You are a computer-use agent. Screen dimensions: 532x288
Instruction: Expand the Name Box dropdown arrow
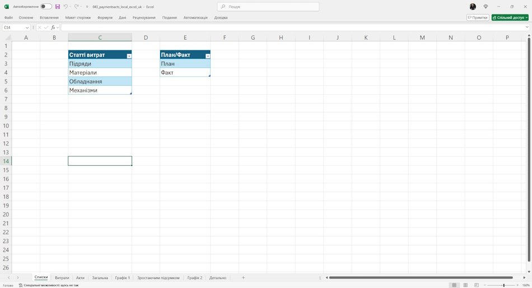pyautogui.click(x=27, y=27)
